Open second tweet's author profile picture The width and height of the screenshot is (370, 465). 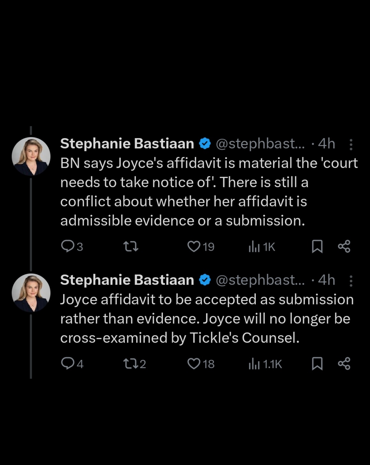(31, 293)
